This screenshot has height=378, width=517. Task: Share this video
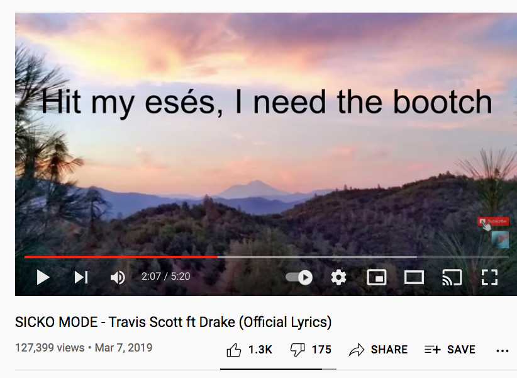378,350
